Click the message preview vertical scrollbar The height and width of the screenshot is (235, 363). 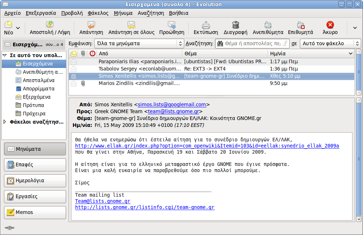(359, 160)
